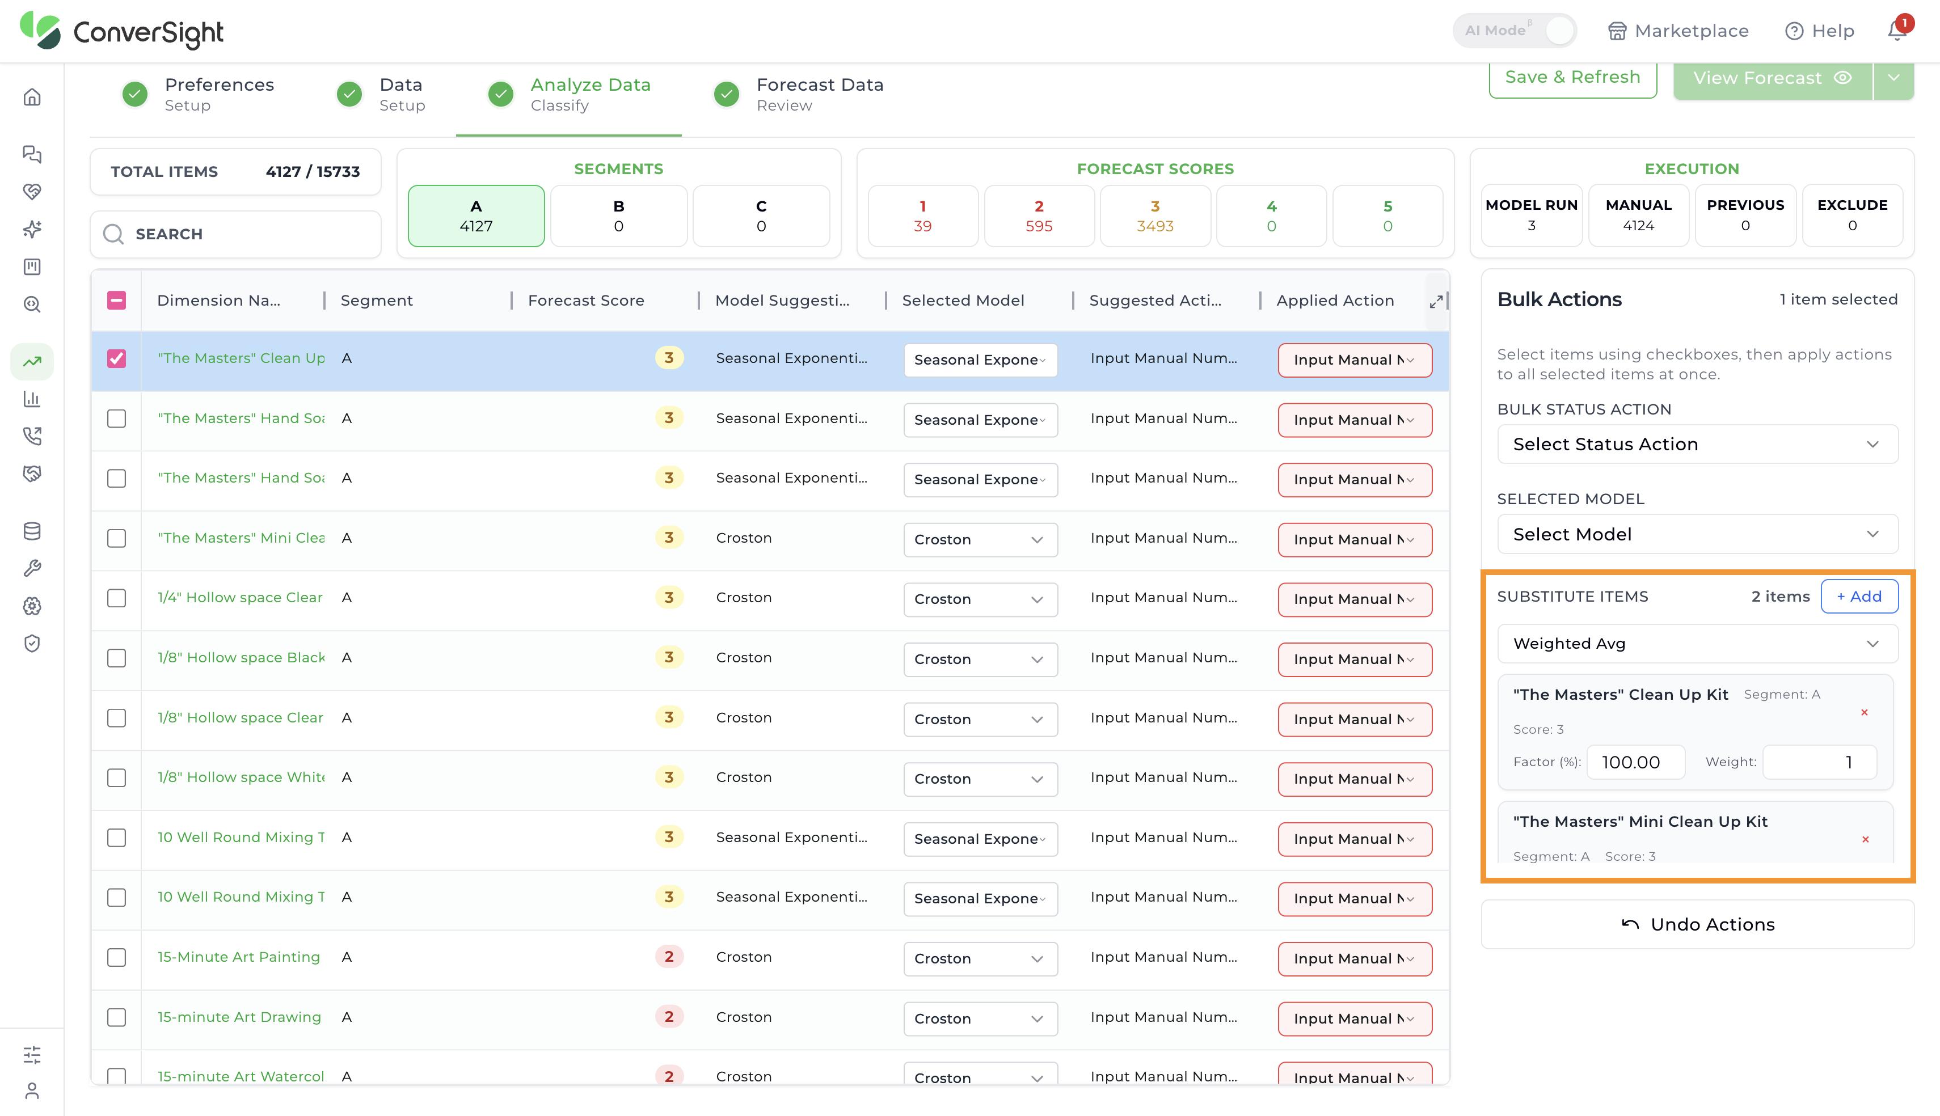The image size is (1940, 1116).
Task: Expand the View Forecast split-button arrow
Action: [1893, 78]
